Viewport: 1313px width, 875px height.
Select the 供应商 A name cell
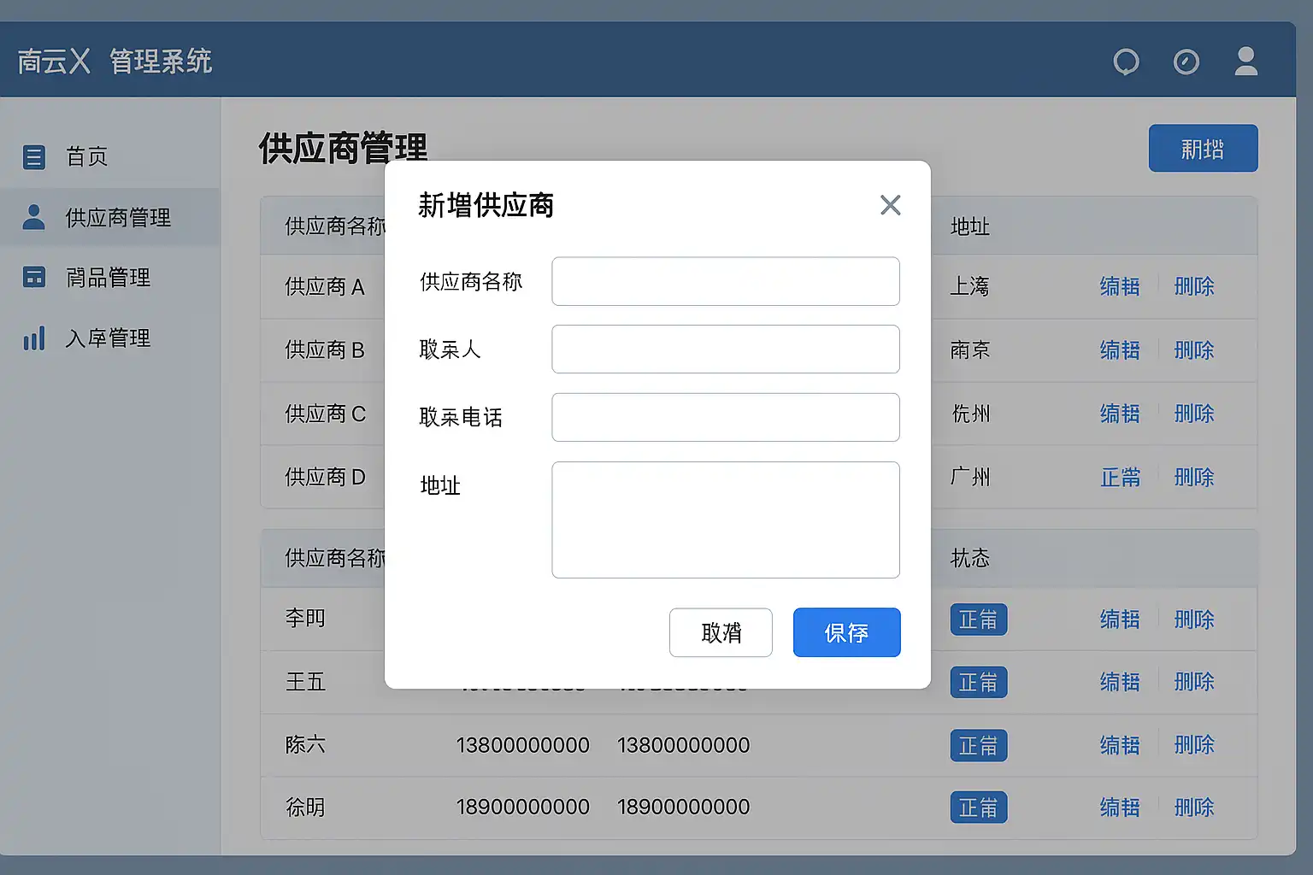point(325,286)
